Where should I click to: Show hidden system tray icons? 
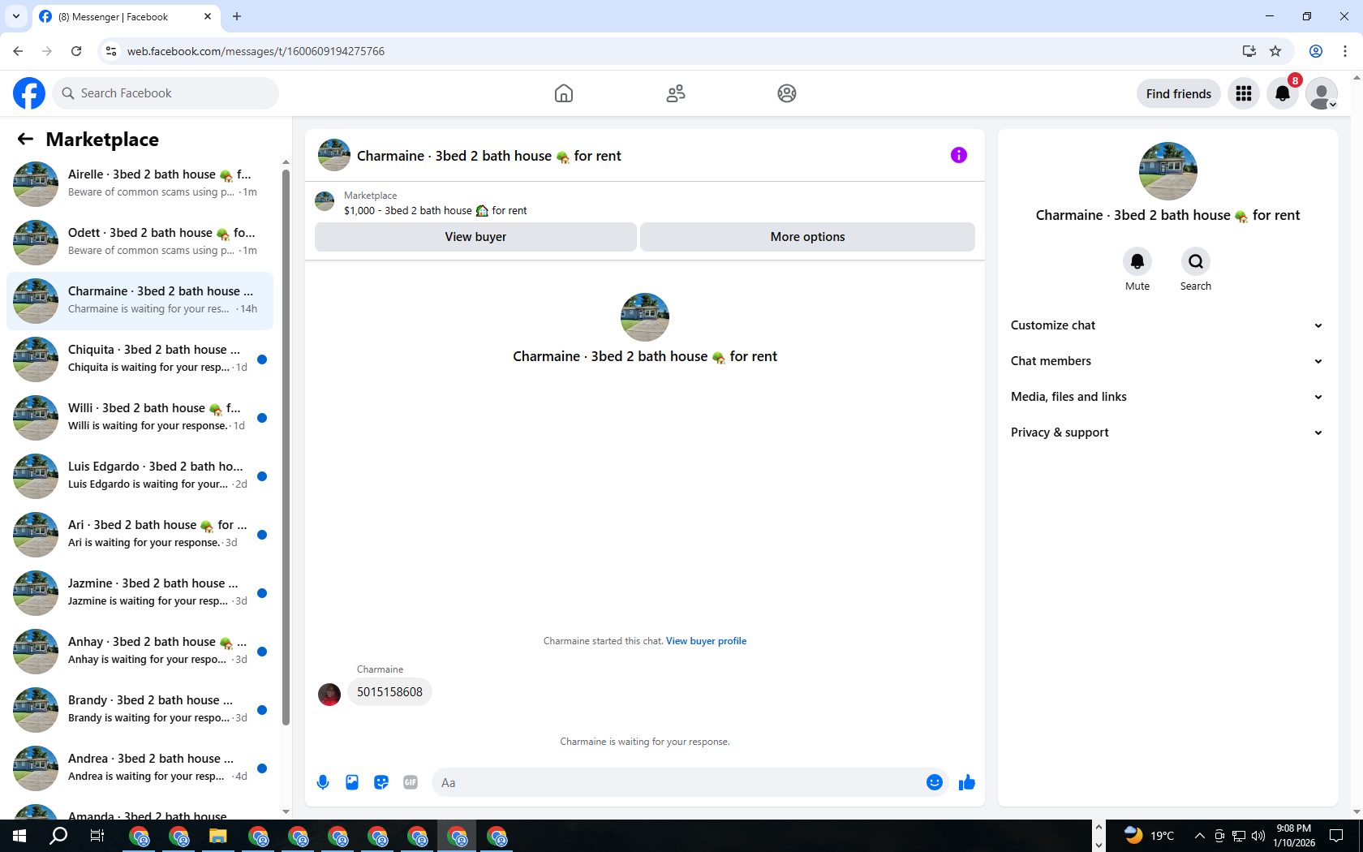pyautogui.click(x=1199, y=836)
